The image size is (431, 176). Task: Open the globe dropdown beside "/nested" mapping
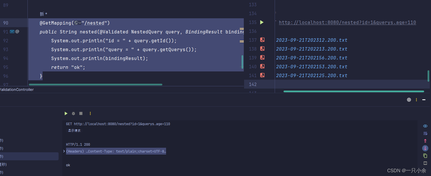pyautogui.click(x=77, y=23)
